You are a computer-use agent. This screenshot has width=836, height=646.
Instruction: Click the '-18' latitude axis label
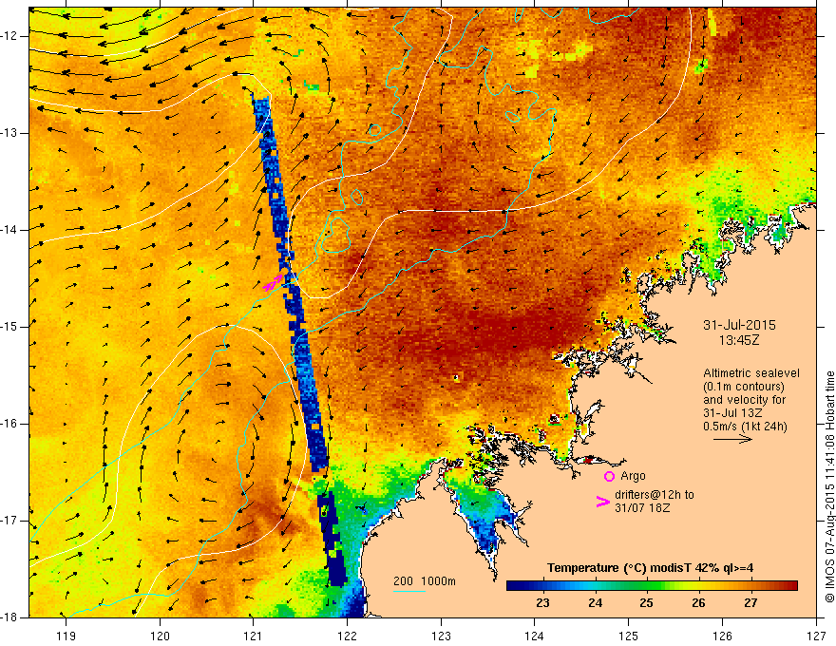10,617
